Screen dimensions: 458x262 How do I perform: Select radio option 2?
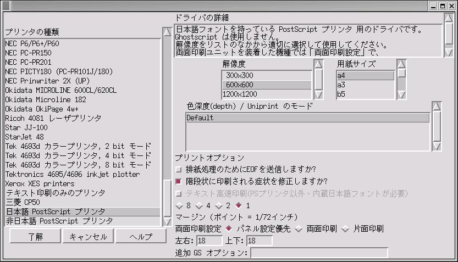point(219,205)
